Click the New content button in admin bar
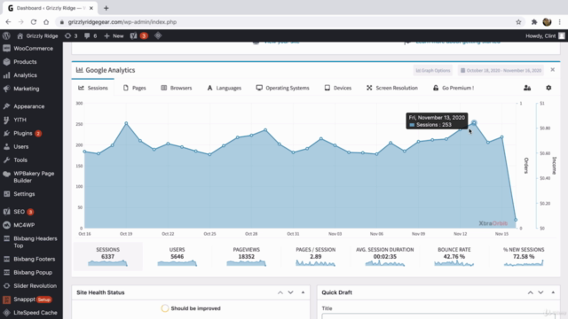This screenshot has height=319, width=568. click(x=114, y=35)
